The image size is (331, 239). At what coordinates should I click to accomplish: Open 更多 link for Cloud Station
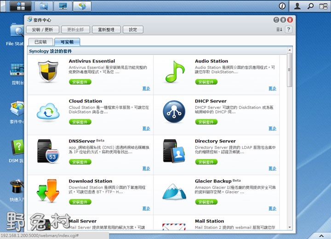click(146, 128)
